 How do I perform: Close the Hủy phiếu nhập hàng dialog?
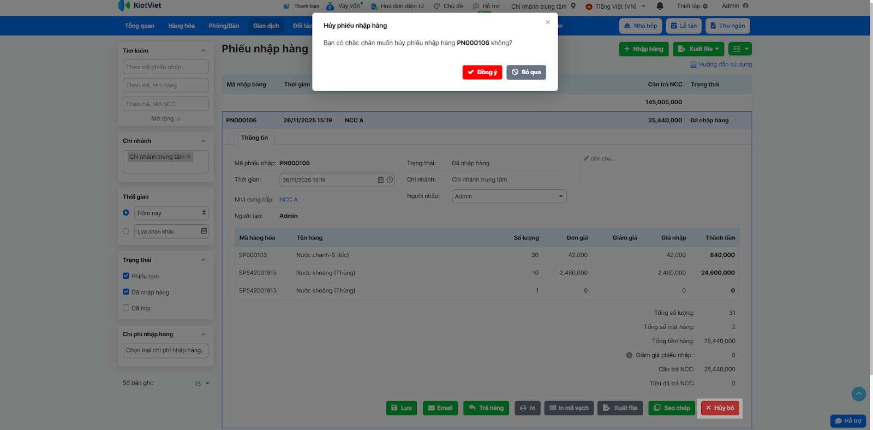(x=548, y=22)
